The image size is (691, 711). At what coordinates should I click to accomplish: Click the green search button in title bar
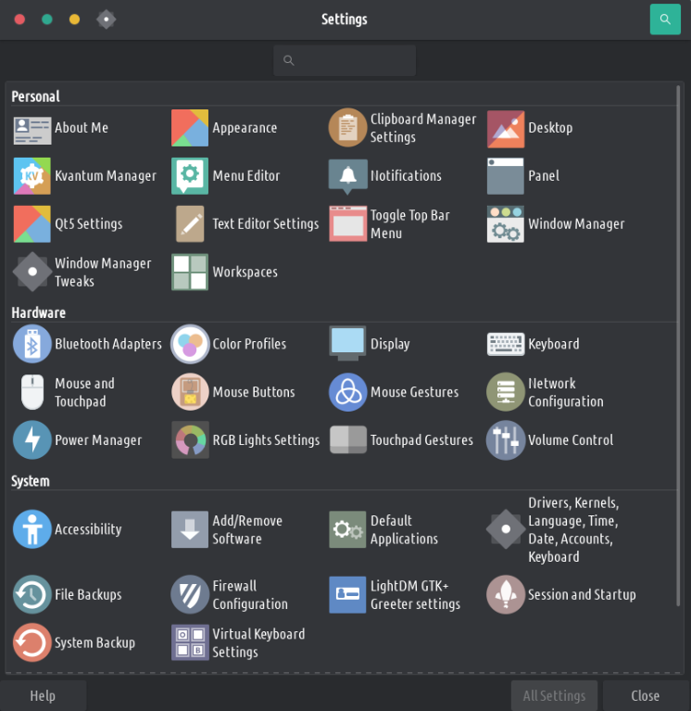coord(665,19)
